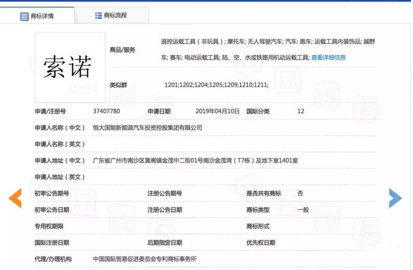Click the 注册公告期号 label
Screen dimensions: 413x270
pyautogui.click(x=165, y=193)
